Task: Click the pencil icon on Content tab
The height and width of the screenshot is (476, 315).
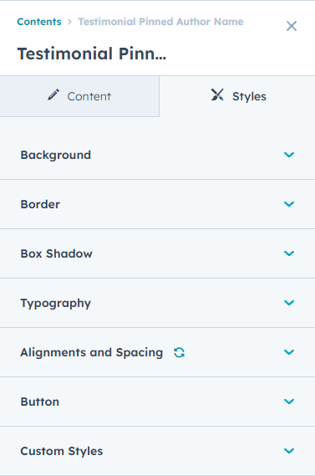Action: pyautogui.click(x=53, y=95)
